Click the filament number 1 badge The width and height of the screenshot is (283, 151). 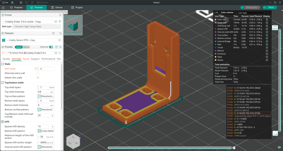pyautogui.click(x=3, y=40)
